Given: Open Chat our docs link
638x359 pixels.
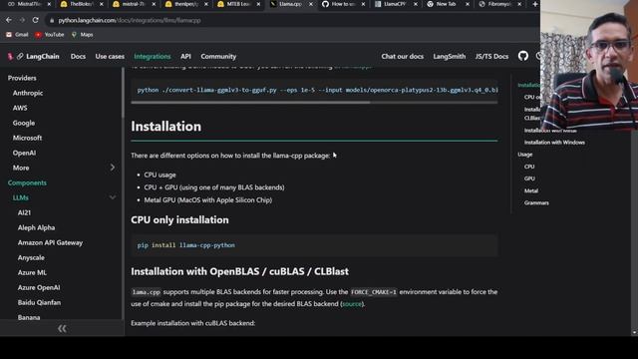Looking at the screenshot, I should point(403,57).
